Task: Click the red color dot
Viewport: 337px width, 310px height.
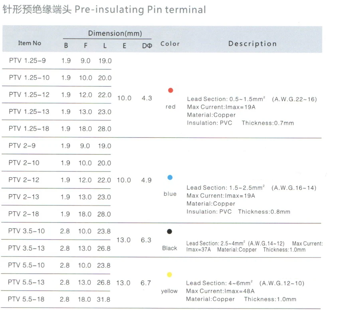Action: [x=170, y=90]
